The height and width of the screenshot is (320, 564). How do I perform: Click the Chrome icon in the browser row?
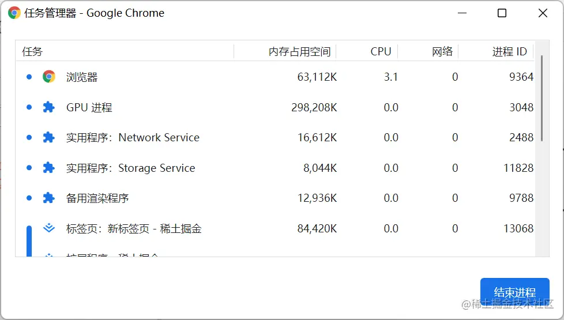pyautogui.click(x=49, y=77)
